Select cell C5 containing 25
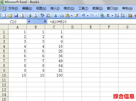 click(54, 51)
